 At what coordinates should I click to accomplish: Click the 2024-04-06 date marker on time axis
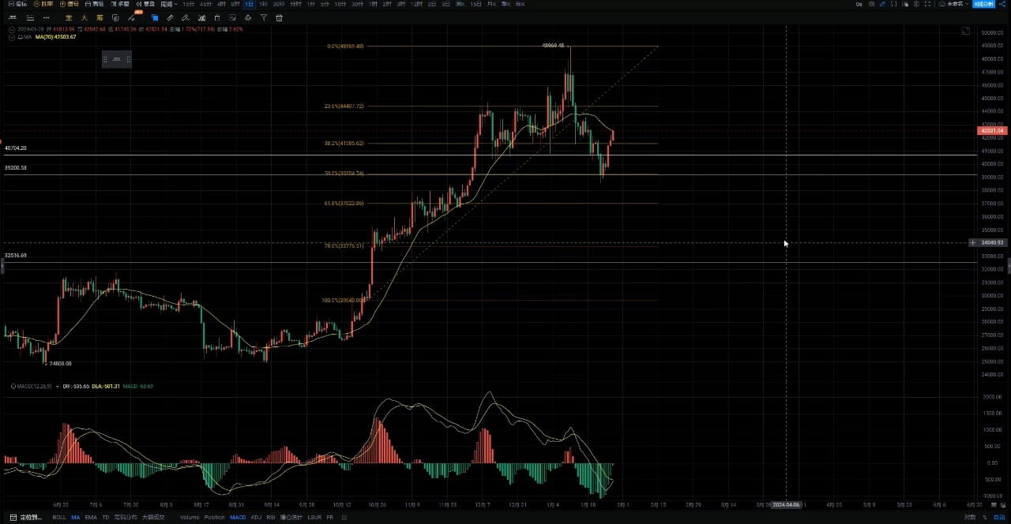click(786, 504)
